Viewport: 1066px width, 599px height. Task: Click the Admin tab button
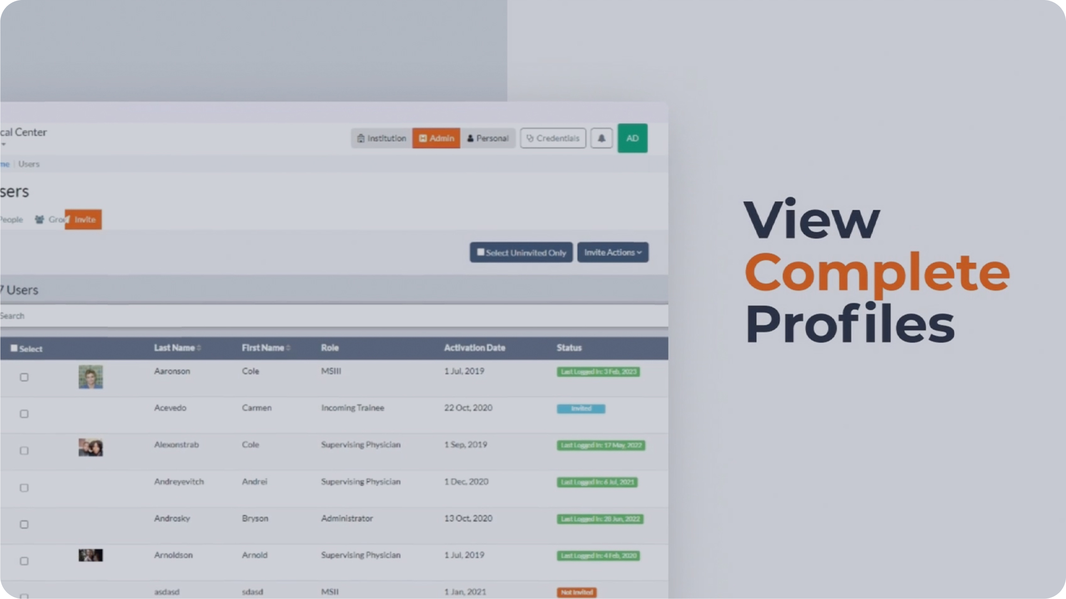436,138
